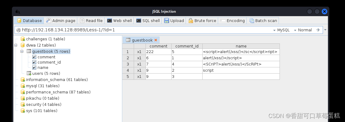Click the Admin page magnifier icon
Viewport: 345px width, 122px height.
click(x=49, y=20)
